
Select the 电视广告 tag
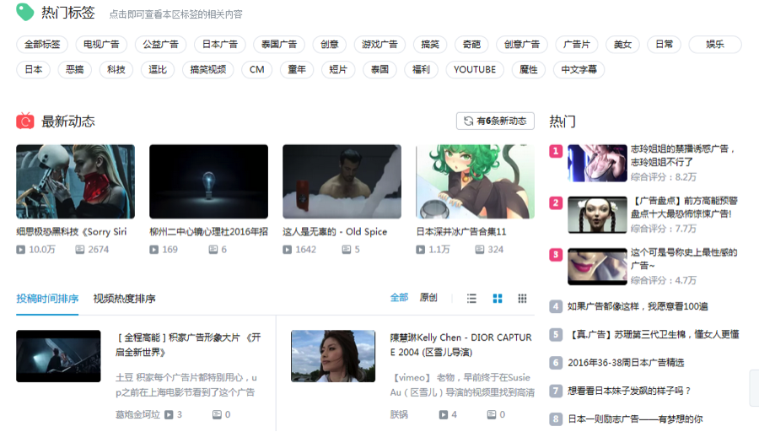[101, 44]
